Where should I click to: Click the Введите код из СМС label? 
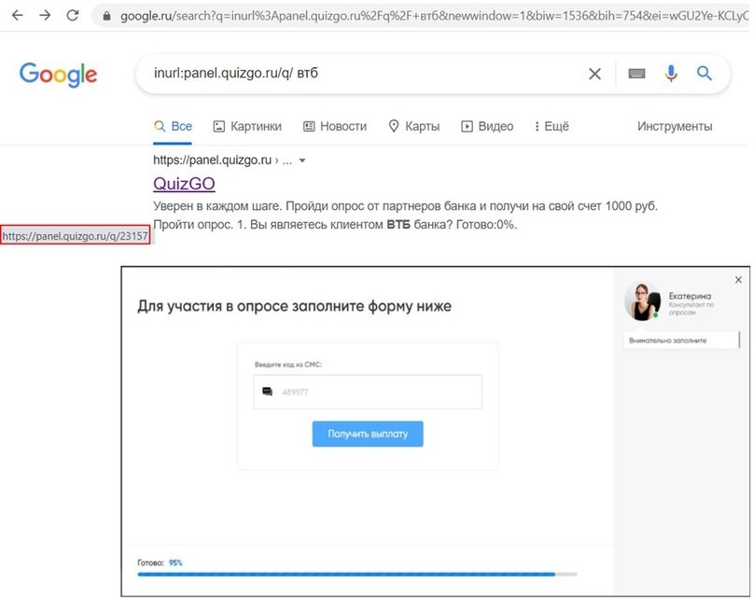click(x=288, y=365)
